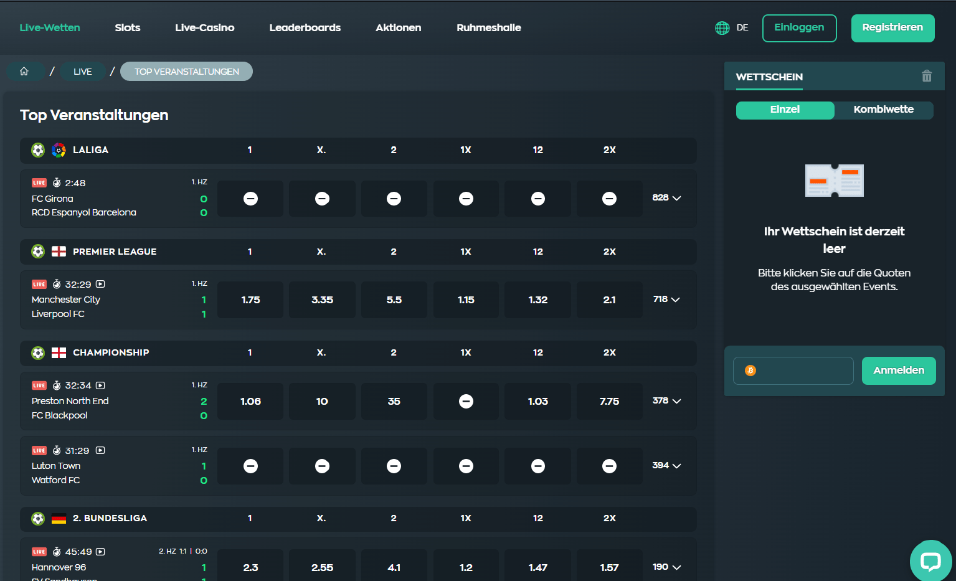The width and height of the screenshot is (956, 581).
Task: Click the Bitcoin currency icon
Action: 750,371
